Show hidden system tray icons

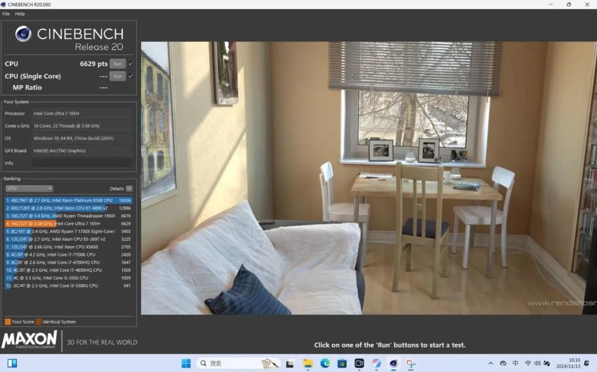tap(490, 364)
